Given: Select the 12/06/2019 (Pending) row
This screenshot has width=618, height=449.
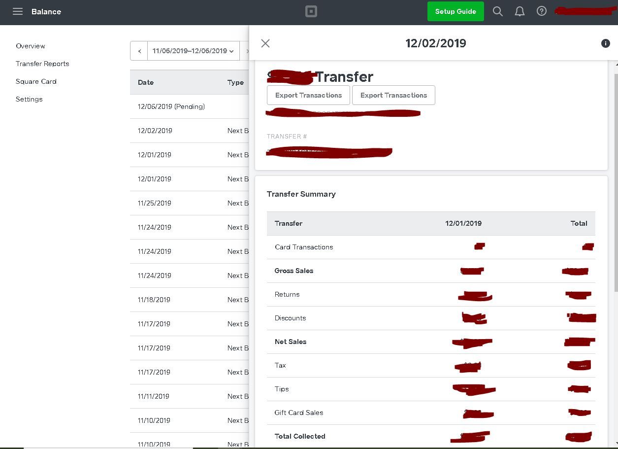Looking at the screenshot, I should (190, 106).
